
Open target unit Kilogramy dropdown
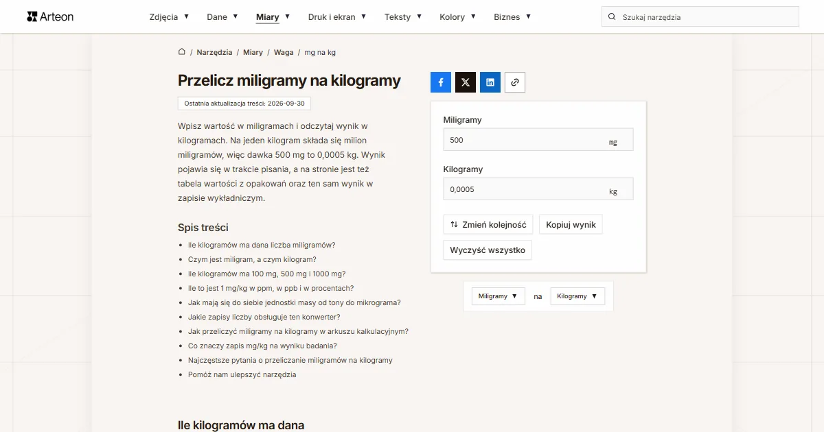[577, 296]
